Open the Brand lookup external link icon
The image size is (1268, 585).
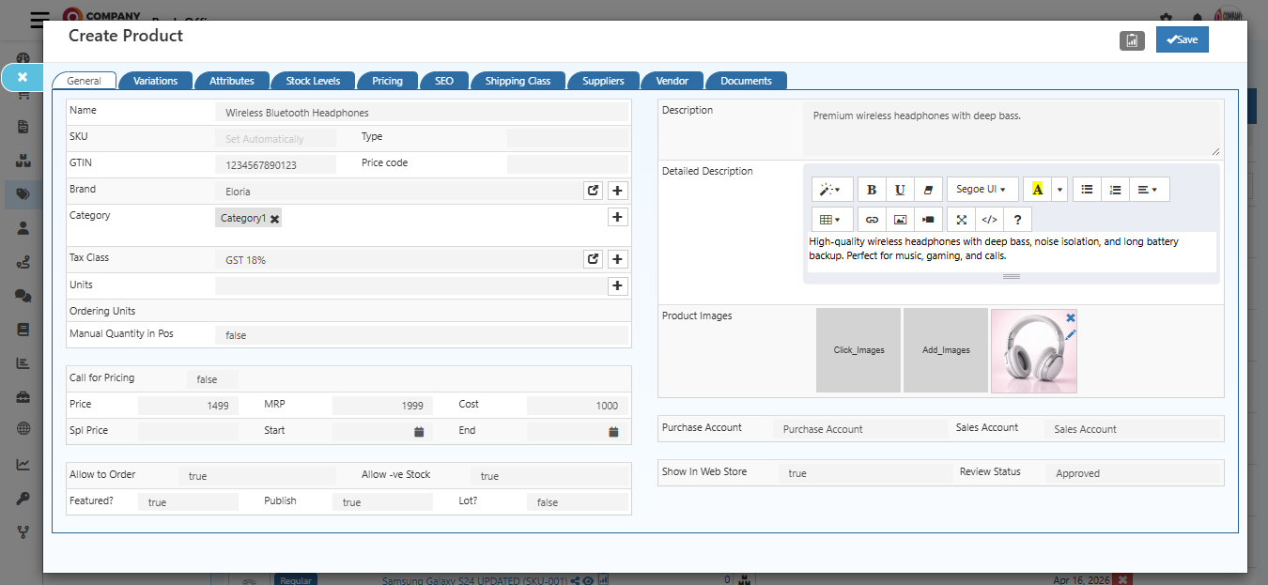(x=593, y=190)
